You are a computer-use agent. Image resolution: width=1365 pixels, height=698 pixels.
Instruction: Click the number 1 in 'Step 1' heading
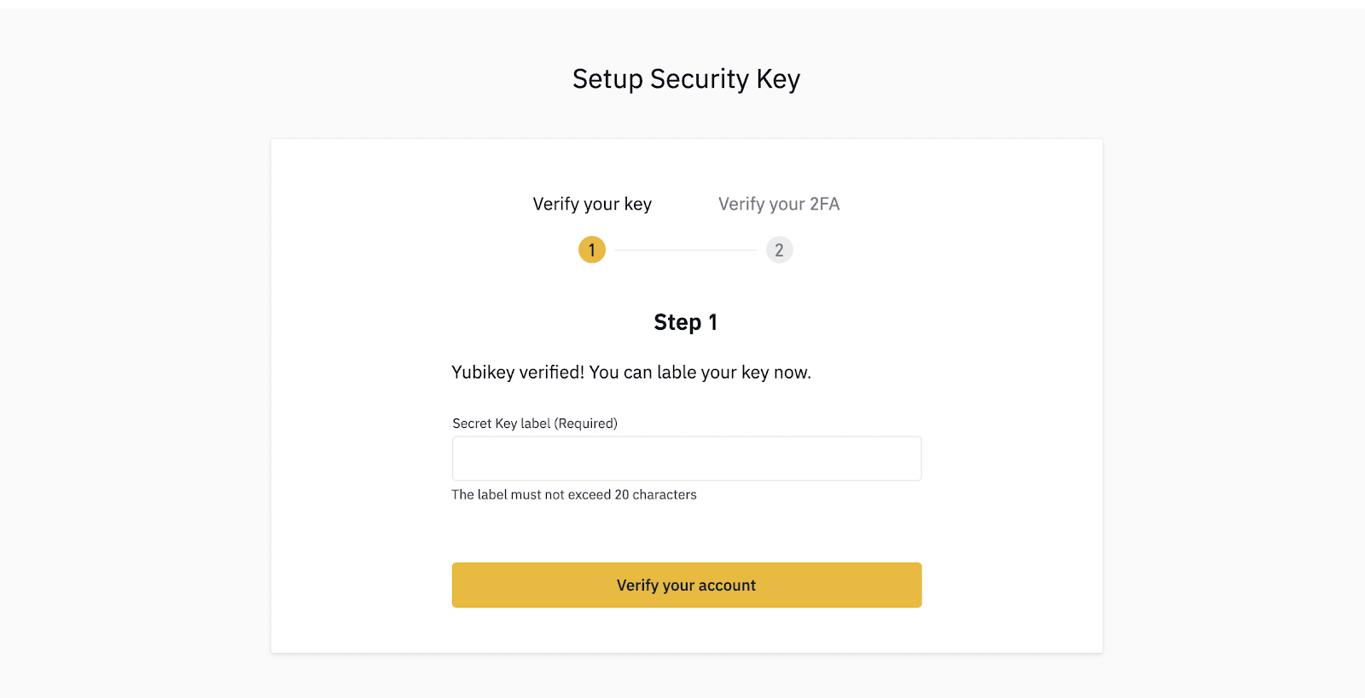(x=713, y=322)
